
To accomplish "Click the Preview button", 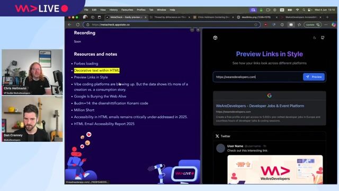I will point(314,77).
